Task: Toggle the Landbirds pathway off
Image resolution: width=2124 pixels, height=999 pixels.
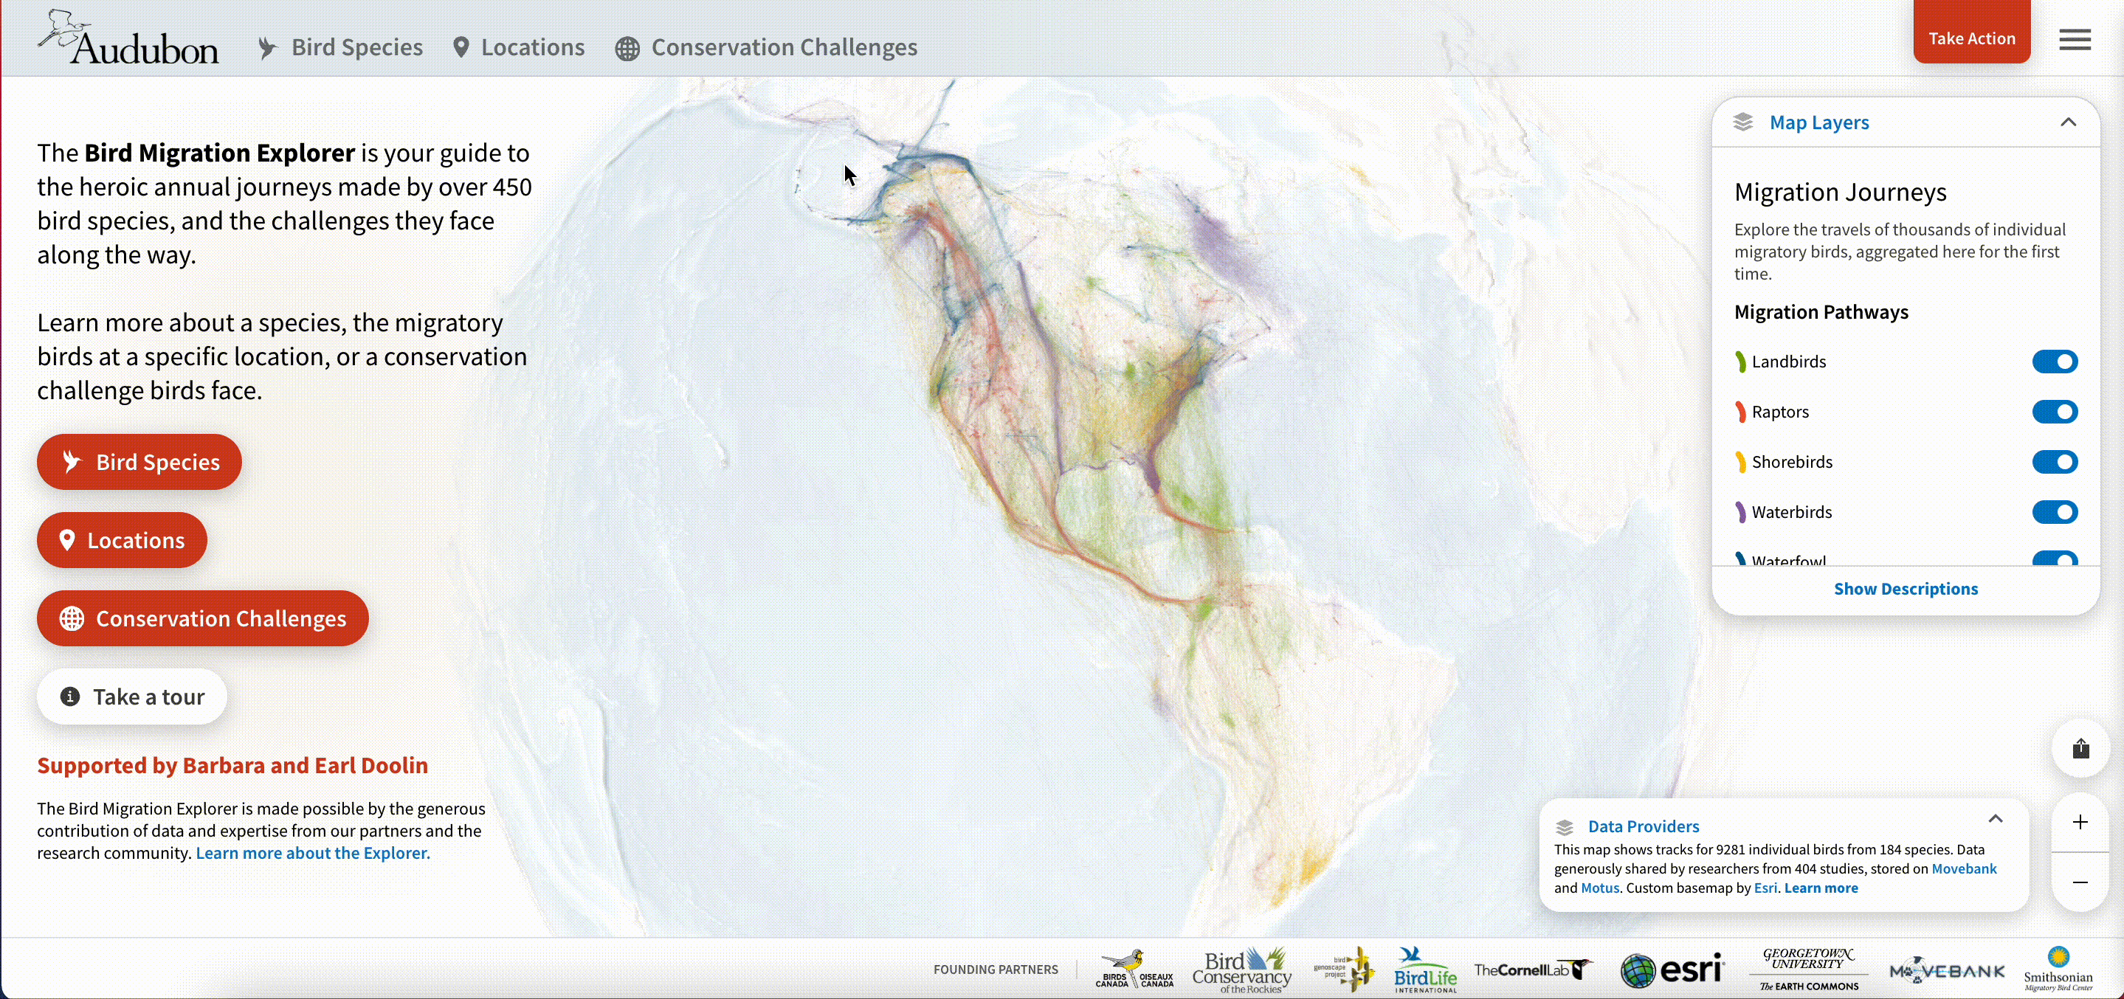Action: [2054, 362]
